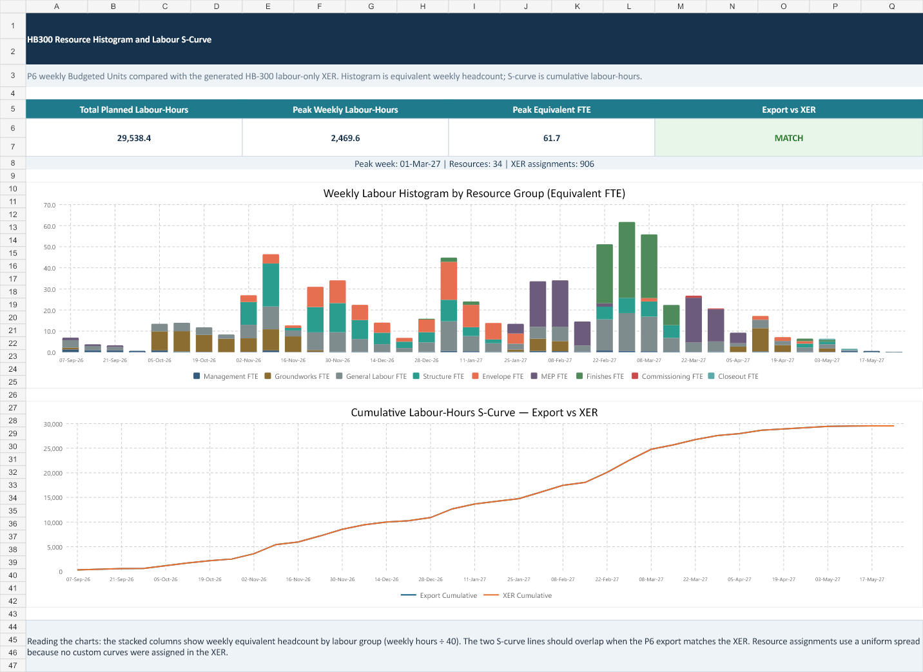Image resolution: width=923 pixels, height=672 pixels.
Task: Click the Reading the charts note text
Action: (x=473, y=646)
